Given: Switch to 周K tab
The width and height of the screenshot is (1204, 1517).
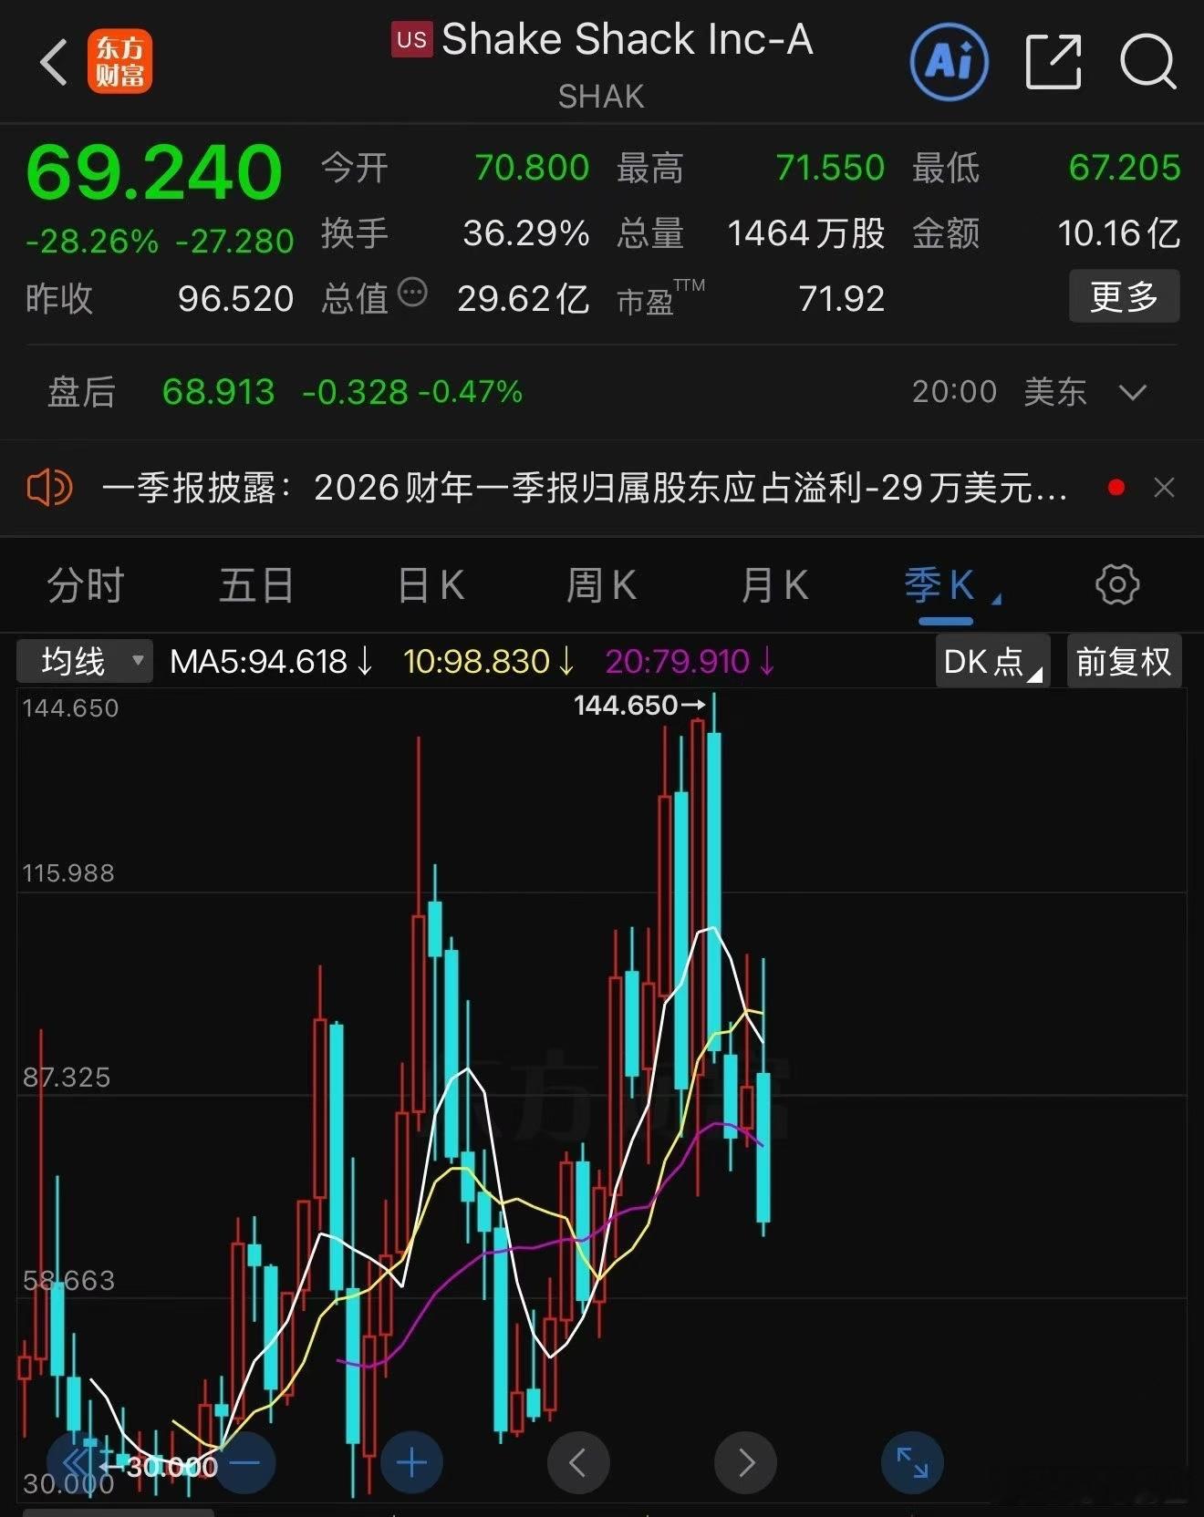Looking at the screenshot, I should [601, 585].
